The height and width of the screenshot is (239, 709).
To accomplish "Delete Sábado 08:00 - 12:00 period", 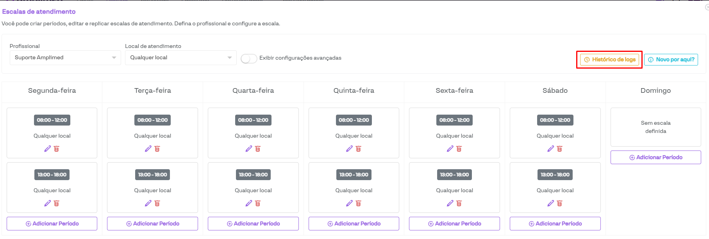I will click(560, 149).
